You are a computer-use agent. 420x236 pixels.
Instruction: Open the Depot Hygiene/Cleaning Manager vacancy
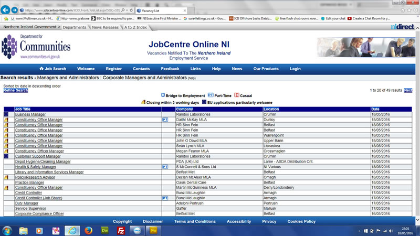[x=43, y=162]
